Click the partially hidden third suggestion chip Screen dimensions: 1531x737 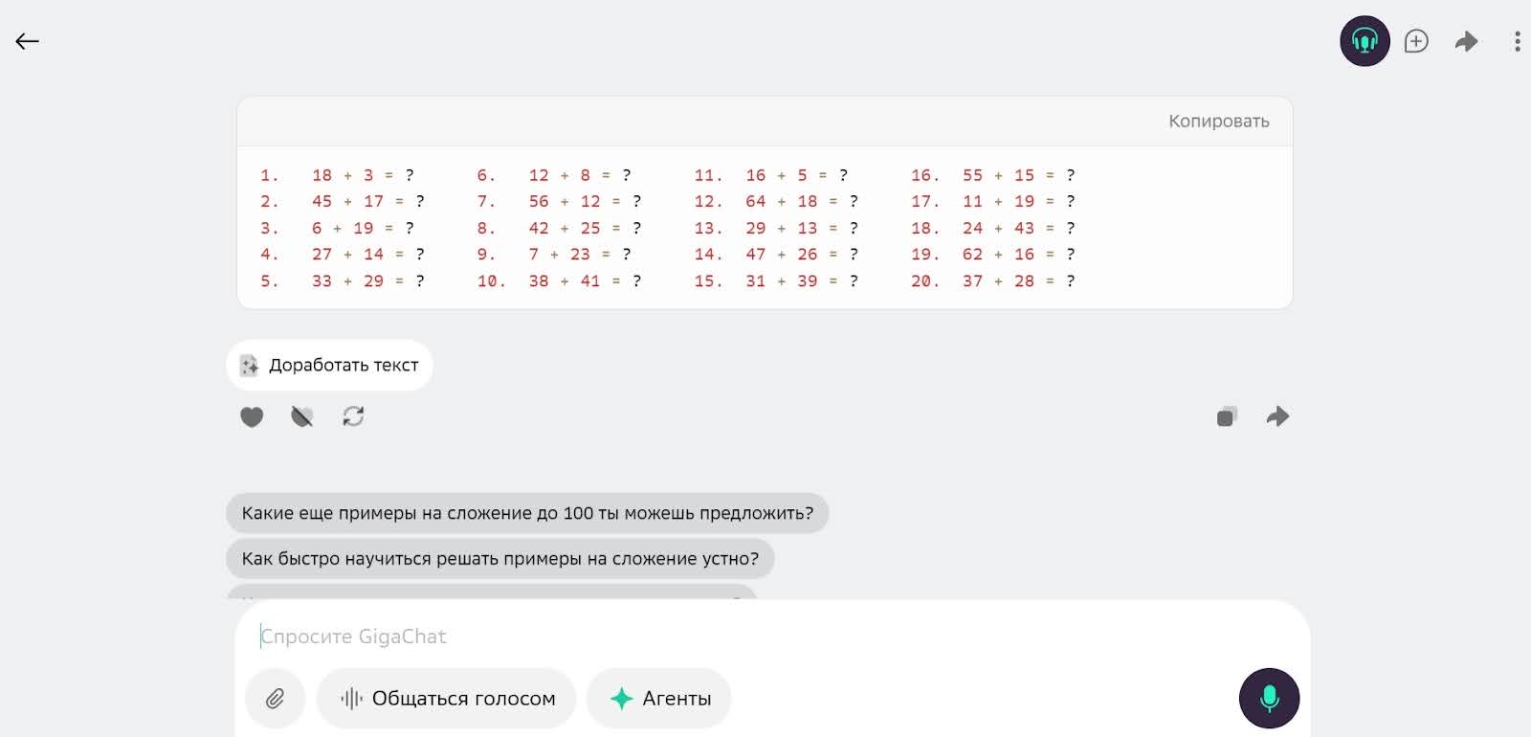tap(492, 593)
